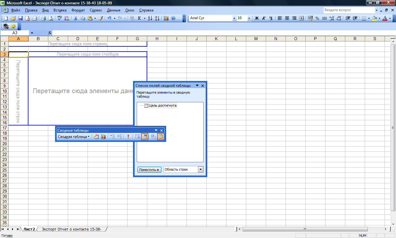Toggle Always Display Items in PivotTable toolbar
Image resolution: width=396 pixels, height=238 pixels.
(x=144, y=137)
